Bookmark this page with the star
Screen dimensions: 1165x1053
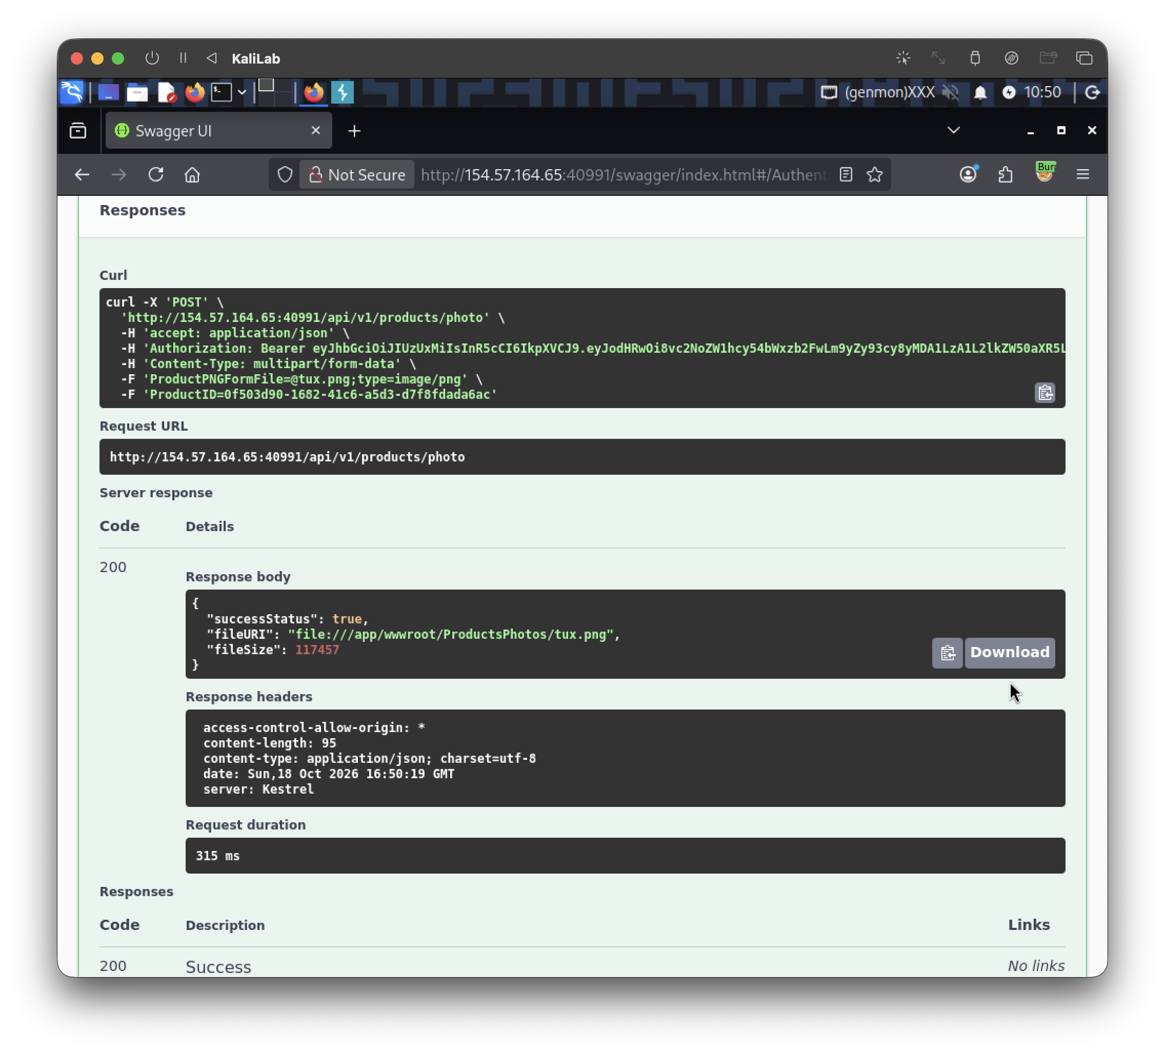(x=874, y=174)
